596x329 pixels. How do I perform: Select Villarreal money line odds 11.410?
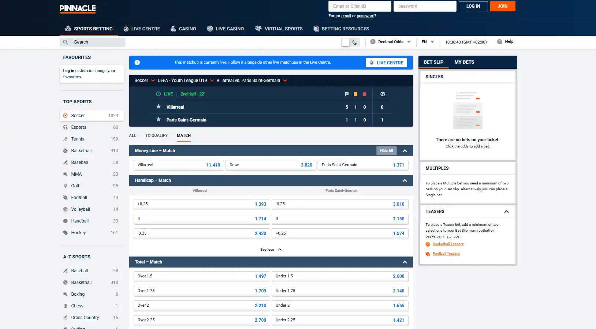[179, 165]
